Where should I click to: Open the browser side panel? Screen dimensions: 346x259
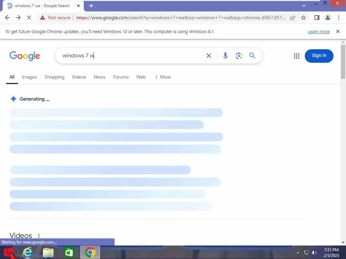tap(317, 18)
